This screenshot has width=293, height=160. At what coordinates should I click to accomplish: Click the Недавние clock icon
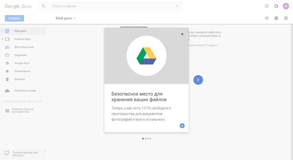click(7, 55)
